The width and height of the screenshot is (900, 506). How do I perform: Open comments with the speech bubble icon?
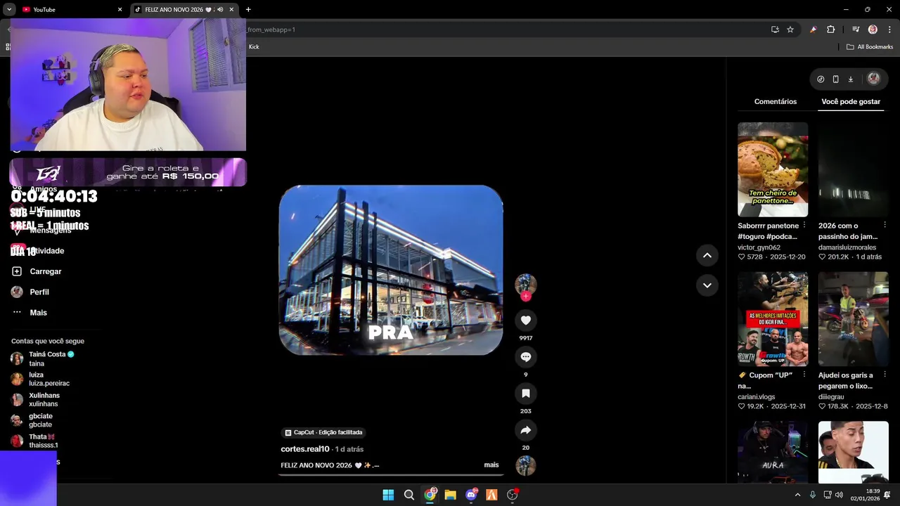click(525, 357)
